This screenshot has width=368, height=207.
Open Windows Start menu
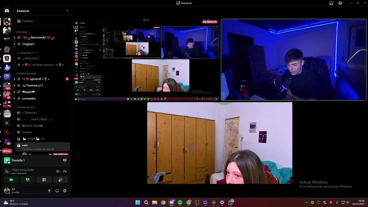[x=138, y=202]
